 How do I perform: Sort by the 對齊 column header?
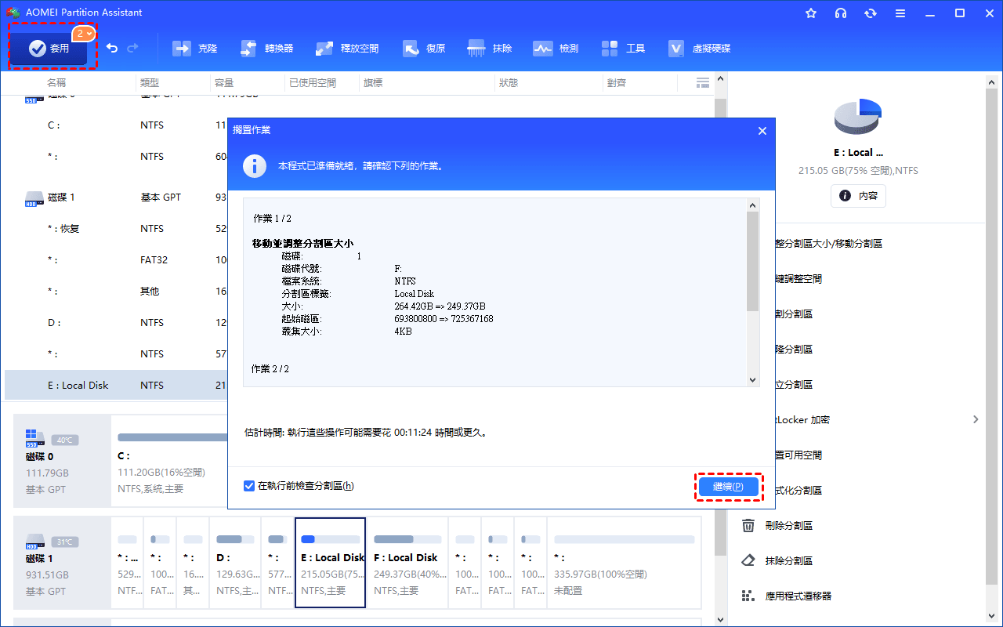click(616, 82)
